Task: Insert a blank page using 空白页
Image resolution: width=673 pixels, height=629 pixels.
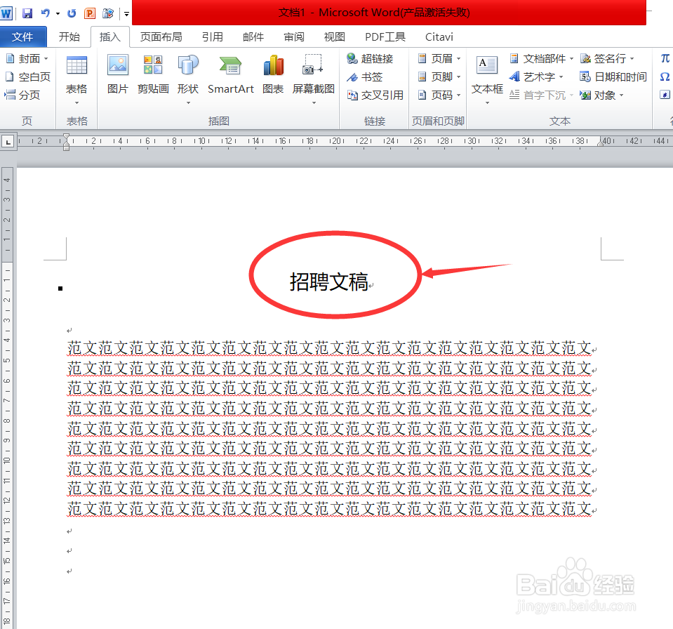Action: click(x=28, y=77)
